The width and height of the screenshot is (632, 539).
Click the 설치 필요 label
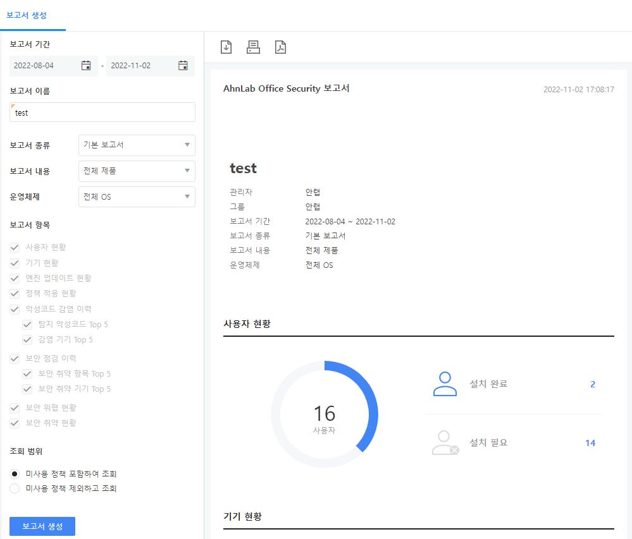(488, 443)
